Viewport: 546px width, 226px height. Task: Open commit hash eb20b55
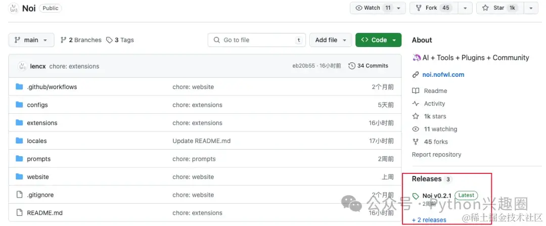(304, 66)
